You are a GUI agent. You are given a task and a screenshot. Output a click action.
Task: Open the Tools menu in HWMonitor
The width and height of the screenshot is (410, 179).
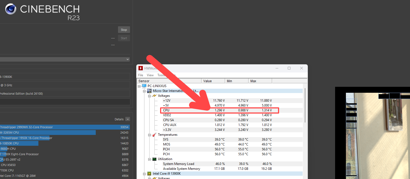pos(161,75)
